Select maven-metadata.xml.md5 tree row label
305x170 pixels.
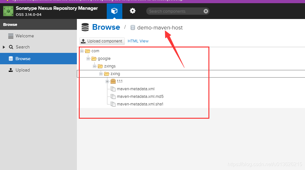click(x=140, y=97)
